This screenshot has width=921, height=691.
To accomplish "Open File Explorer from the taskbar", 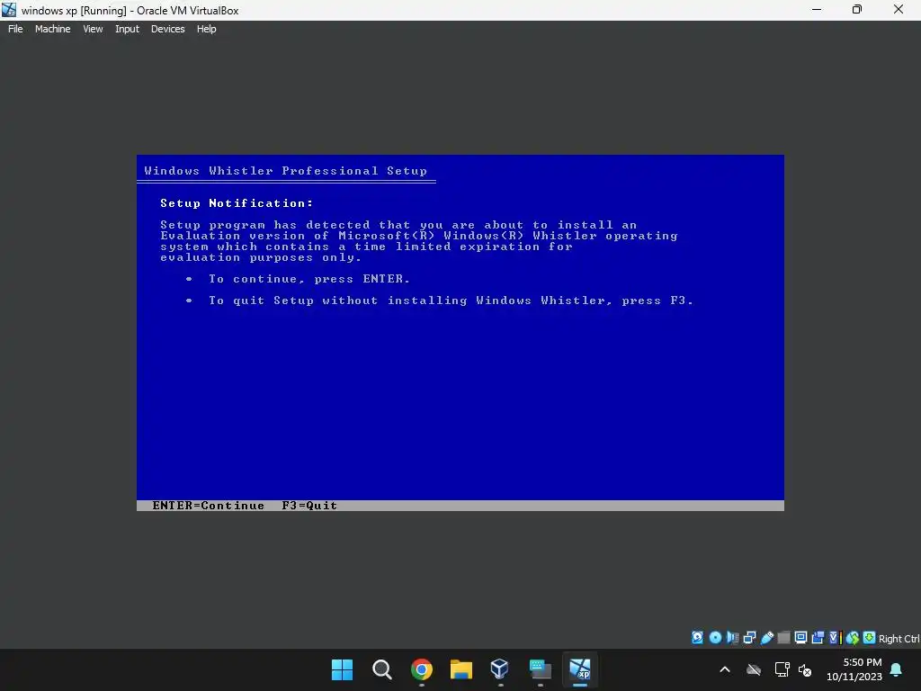I will point(461,669).
